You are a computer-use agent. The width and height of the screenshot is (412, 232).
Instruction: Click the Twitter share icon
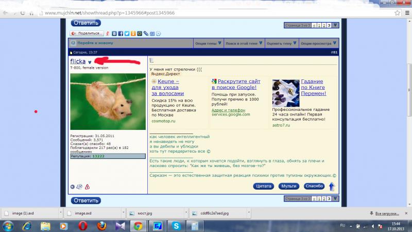coord(127,34)
